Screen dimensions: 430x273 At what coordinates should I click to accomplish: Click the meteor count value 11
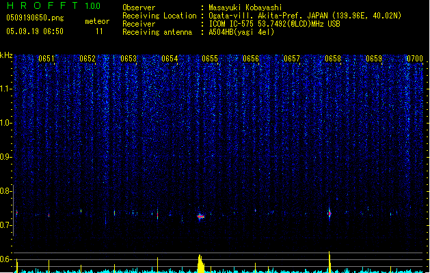pos(99,31)
